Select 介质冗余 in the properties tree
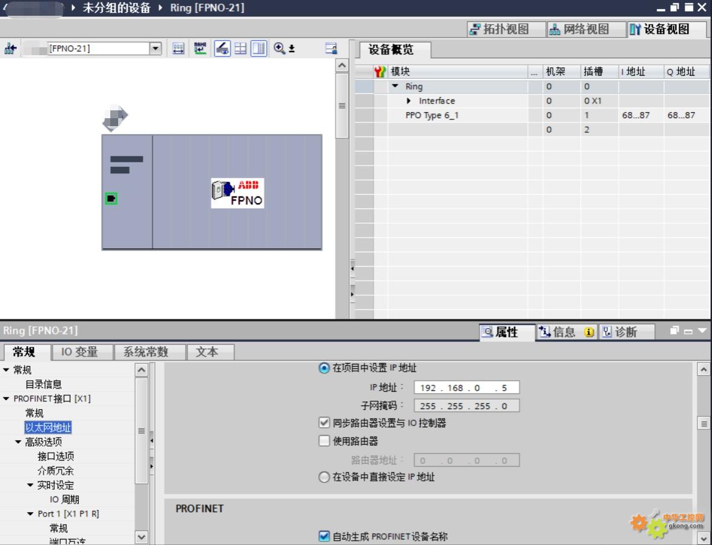 click(x=56, y=470)
